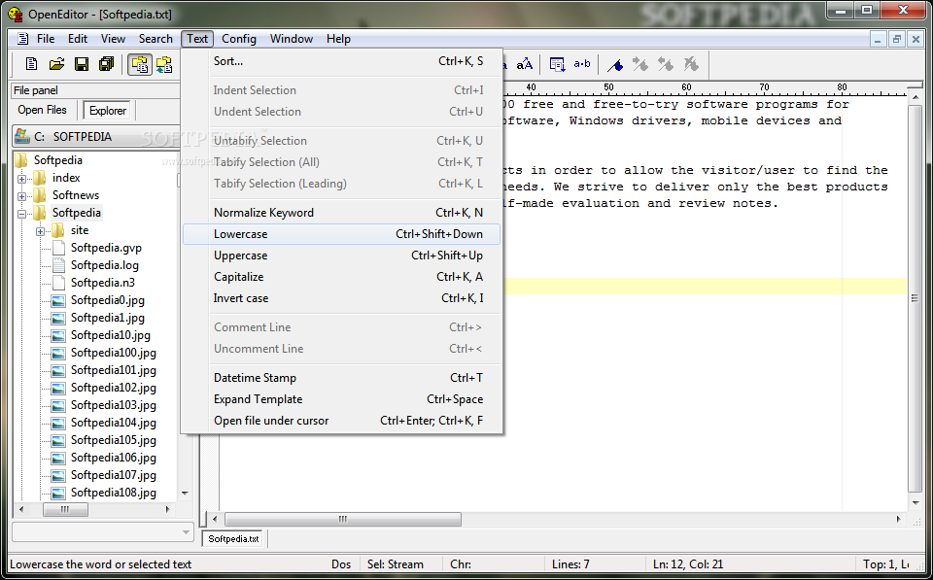933x580 pixels.
Task: Click the Softpedia104.jpg image icon
Action: pyautogui.click(x=58, y=423)
